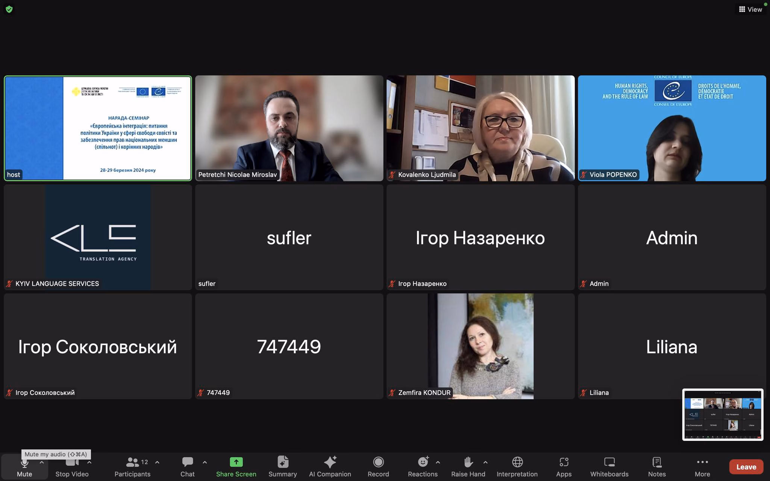Open the meeting Notes

[x=657, y=466]
